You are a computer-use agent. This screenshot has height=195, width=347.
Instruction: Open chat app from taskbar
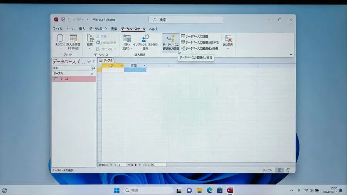189,190
